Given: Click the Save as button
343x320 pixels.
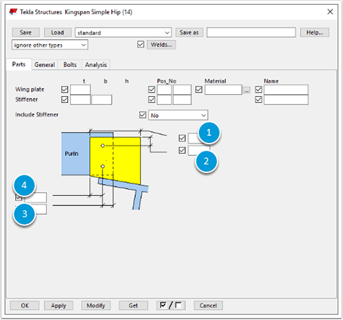Looking at the screenshot, I should pyautogui.click(x=189, y=32).
